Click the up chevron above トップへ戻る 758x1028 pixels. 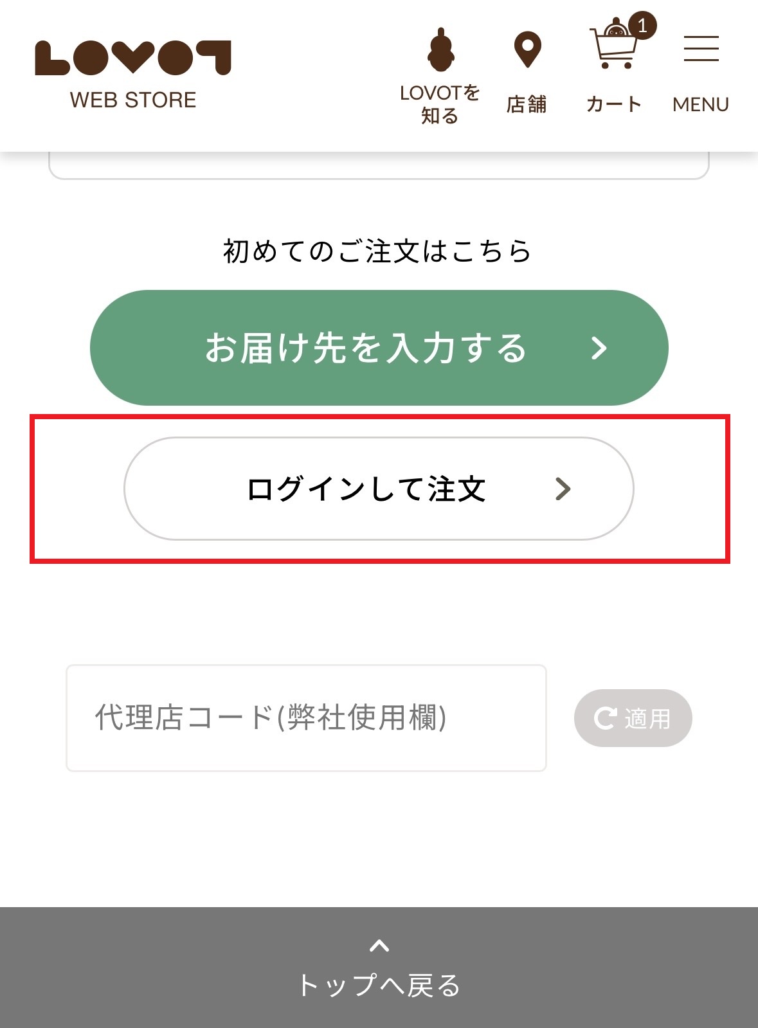click(x=379, y=946)
